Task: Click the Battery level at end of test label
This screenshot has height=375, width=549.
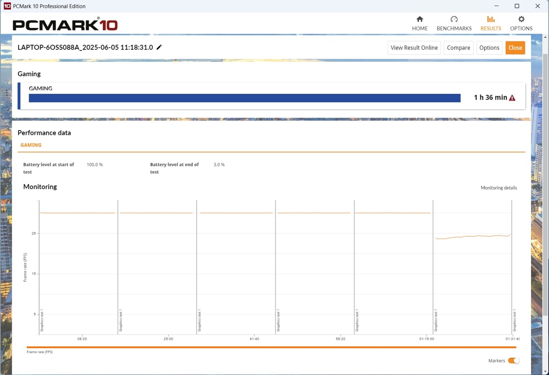Action: point(175,168)
